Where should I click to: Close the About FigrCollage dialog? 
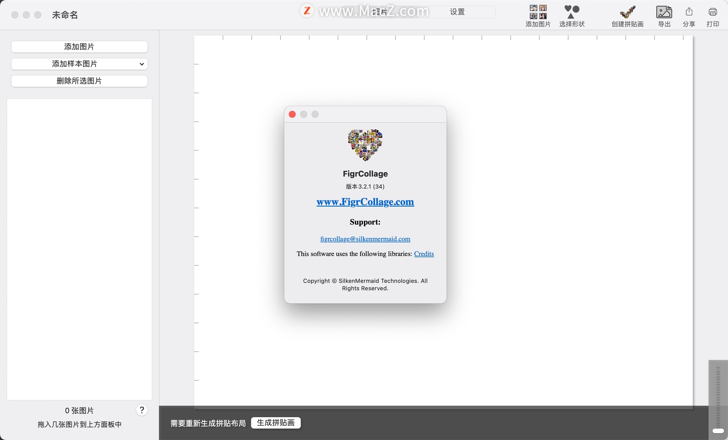[x=292, y=114]
